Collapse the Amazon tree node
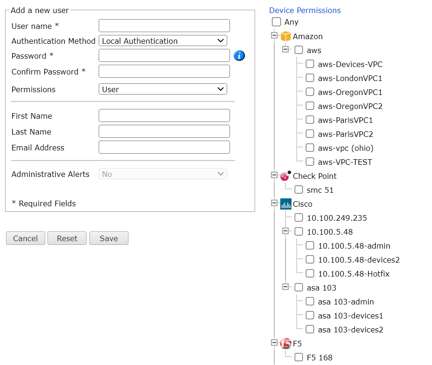Viewport: 432px width, 365px height. click(x=274, y=36)
